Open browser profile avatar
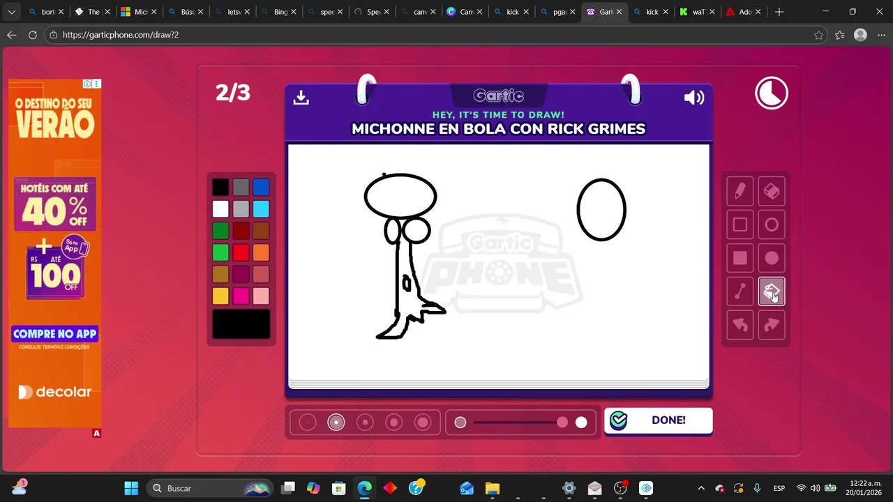 point(860,35)
